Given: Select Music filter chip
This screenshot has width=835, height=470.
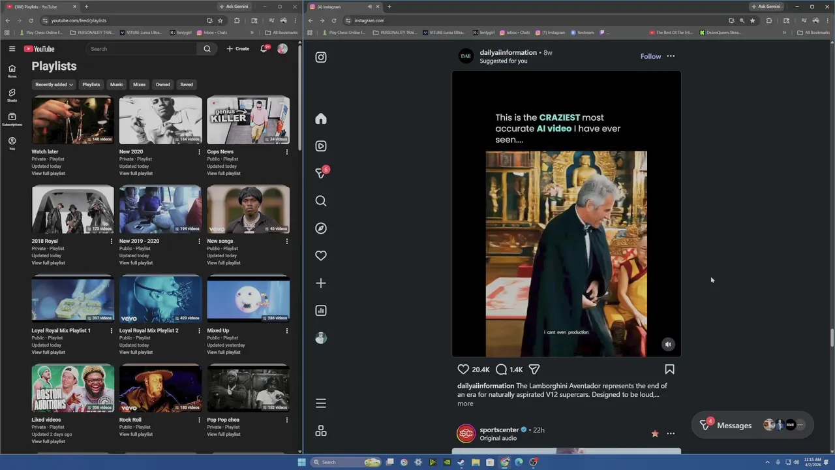Looking at the screenshot, I should (116, 84).
